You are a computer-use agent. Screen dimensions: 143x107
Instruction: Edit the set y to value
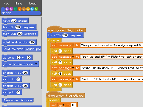coord(18,92)
